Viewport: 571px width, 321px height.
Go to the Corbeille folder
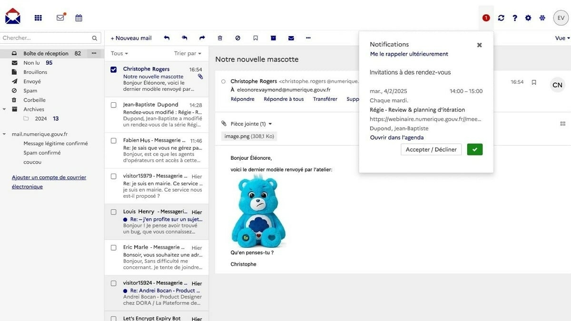(x=35, y=100)
